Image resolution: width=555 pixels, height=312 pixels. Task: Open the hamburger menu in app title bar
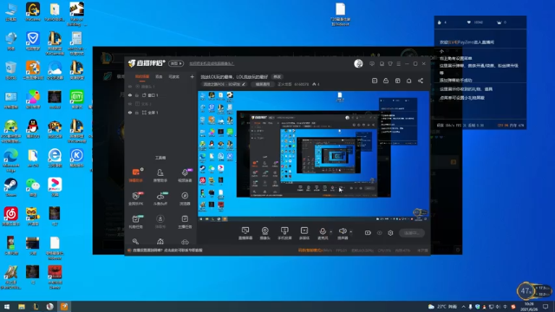pyautogui.click(x=399, y=63)
